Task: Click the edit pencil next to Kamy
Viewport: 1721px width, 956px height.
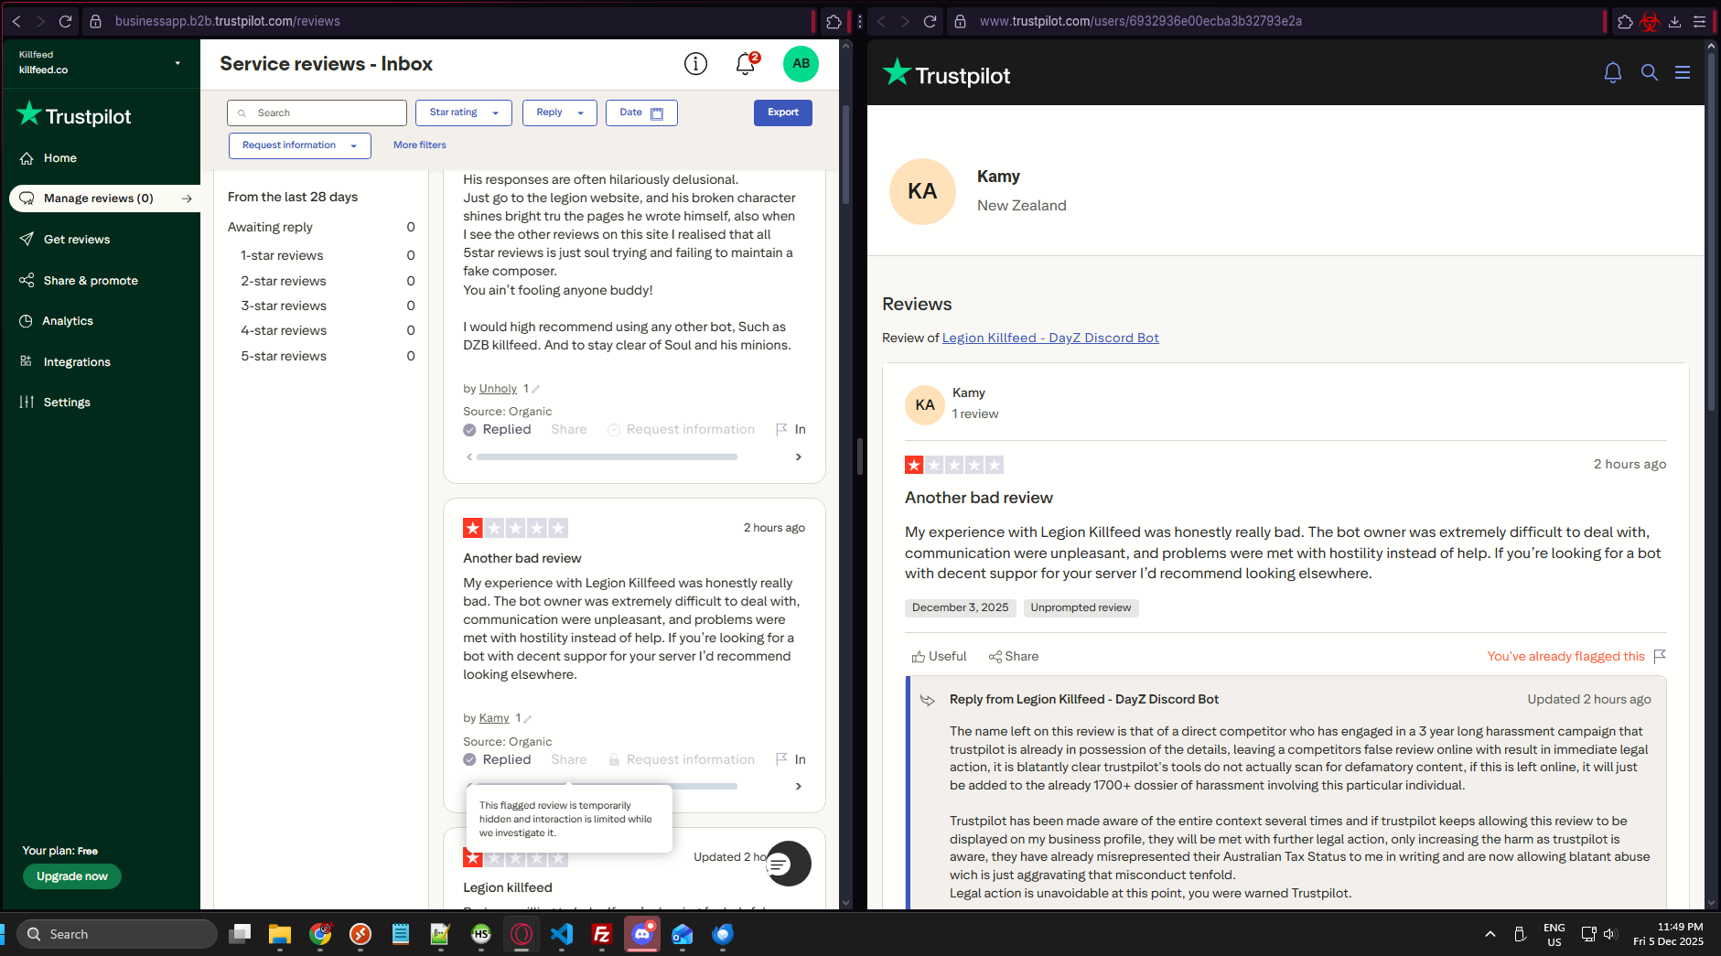Action: tap(528, 719)
